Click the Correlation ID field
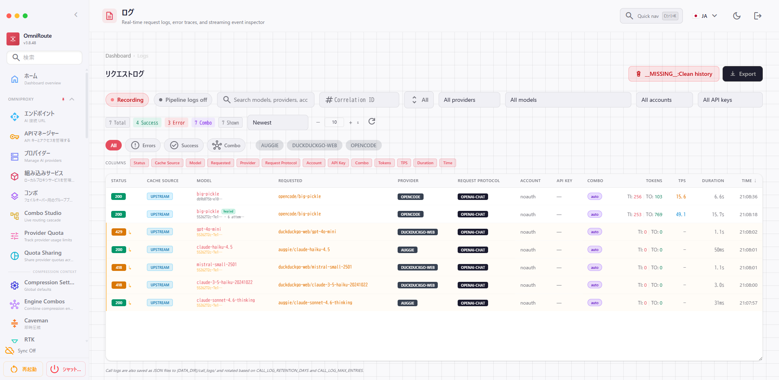 click(359, 100)
